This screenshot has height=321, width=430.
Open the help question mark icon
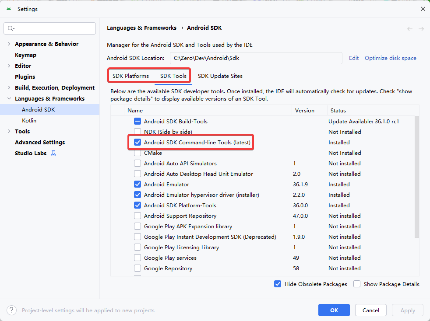pyautogui.click(x=11, y=311)
